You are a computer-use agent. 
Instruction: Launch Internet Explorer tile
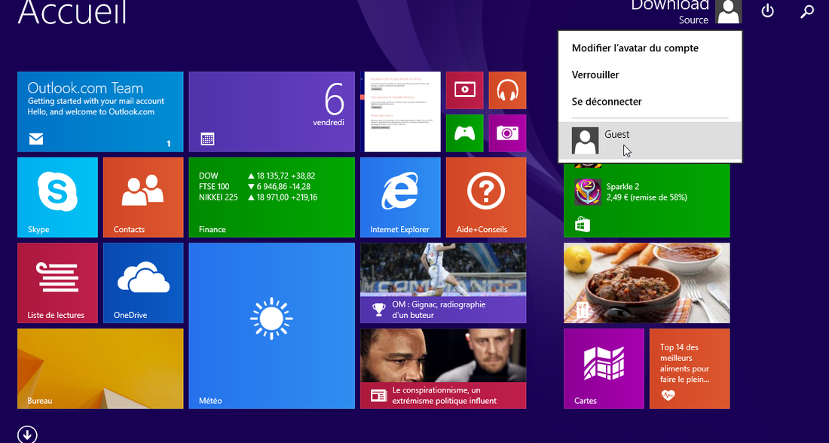pyautogui.click(x=400, y=197)
